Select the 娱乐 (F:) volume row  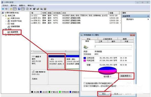point(76,23)
